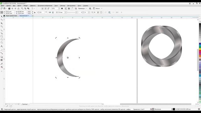This screenshot has width=201, height=113.
Task: Open the Файл menu
Action: pyautogui.click(x=3, y=6)
